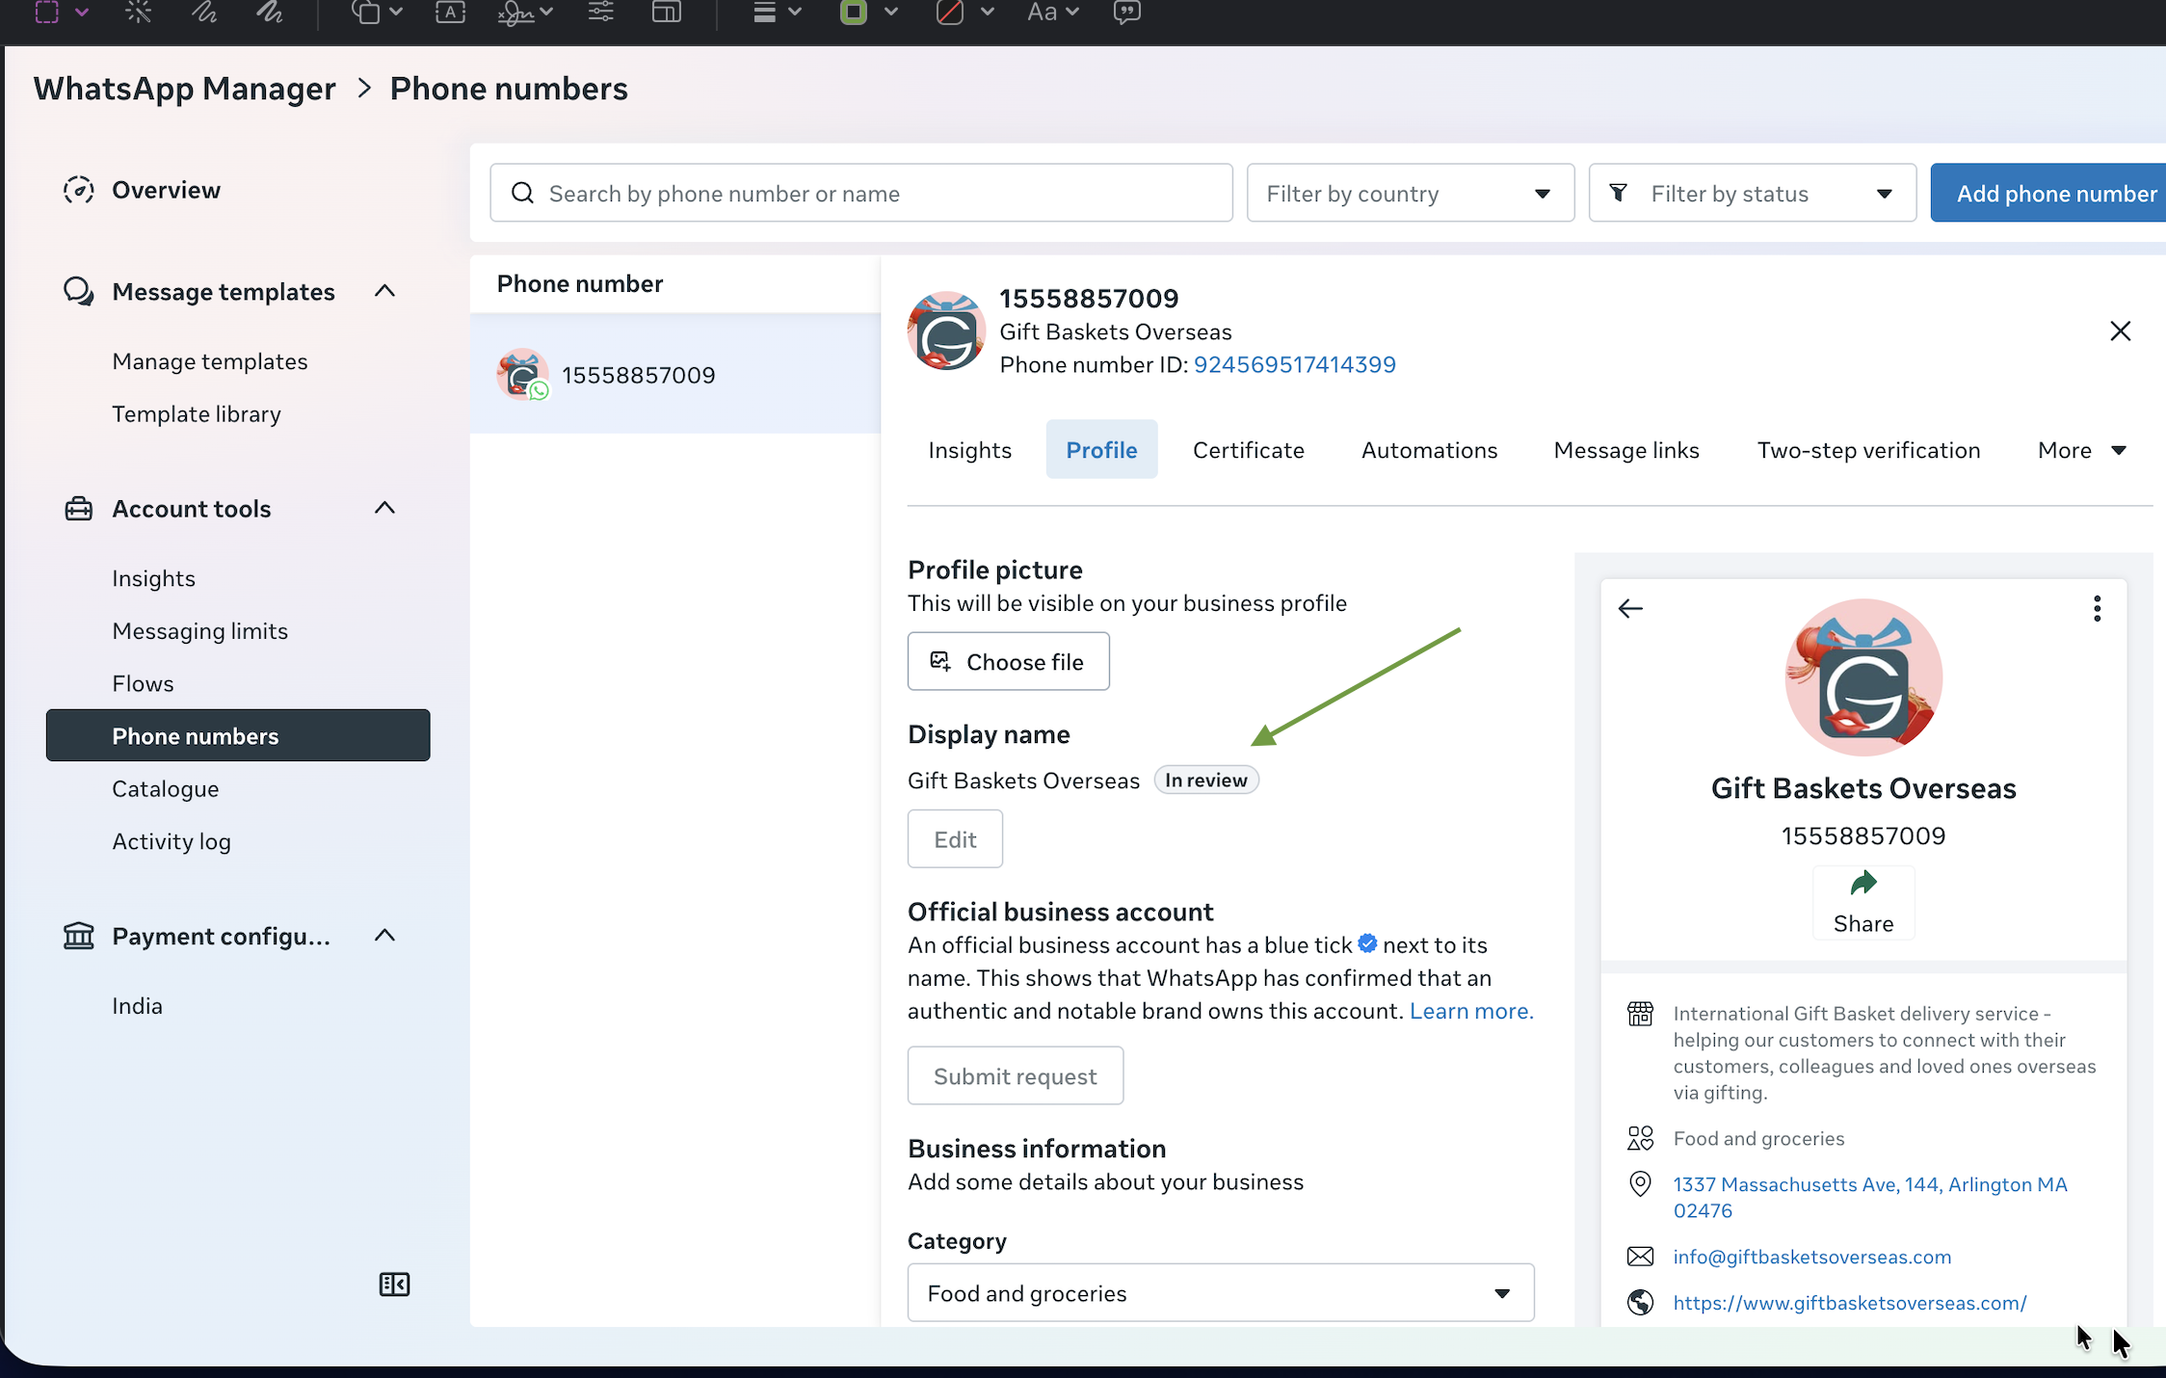Open the Category dropdown showing Food and groceries
This screenshot has height=1378, width=2166.
point(1221,1293)
